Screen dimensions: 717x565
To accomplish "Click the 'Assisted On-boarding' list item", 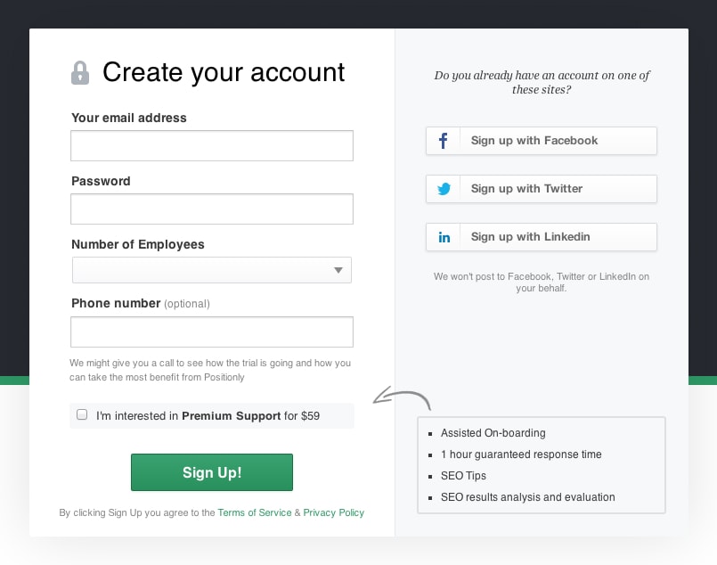I will 493,433.
